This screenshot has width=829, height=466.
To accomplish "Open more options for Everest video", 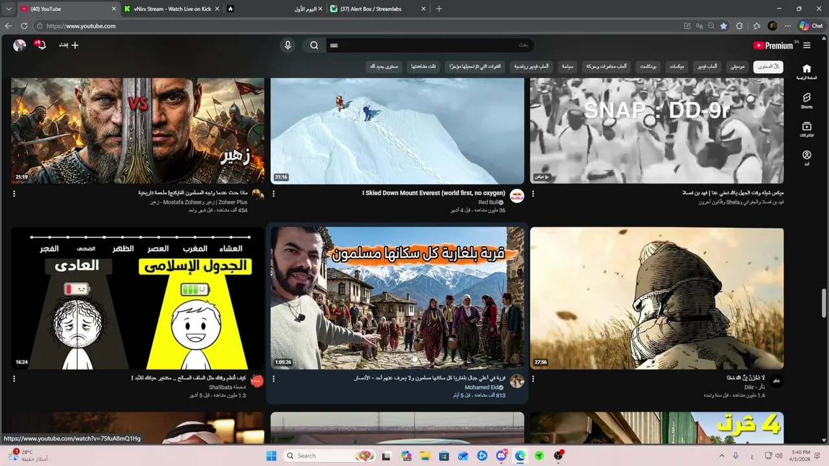I will click(x=273, y=194).
